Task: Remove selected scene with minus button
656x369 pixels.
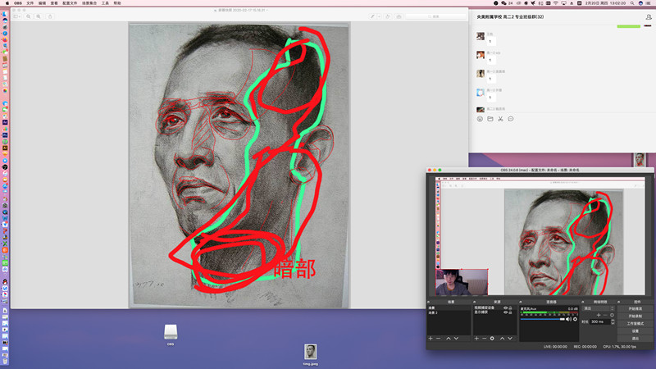Action: coord(439,339)
